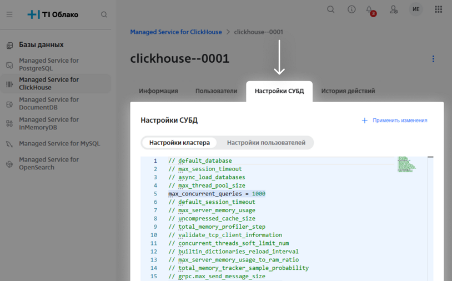Open notifications bell with red badge
This screenshot has width=452, height=281.
pyautogui.click(x=370, y=10)
